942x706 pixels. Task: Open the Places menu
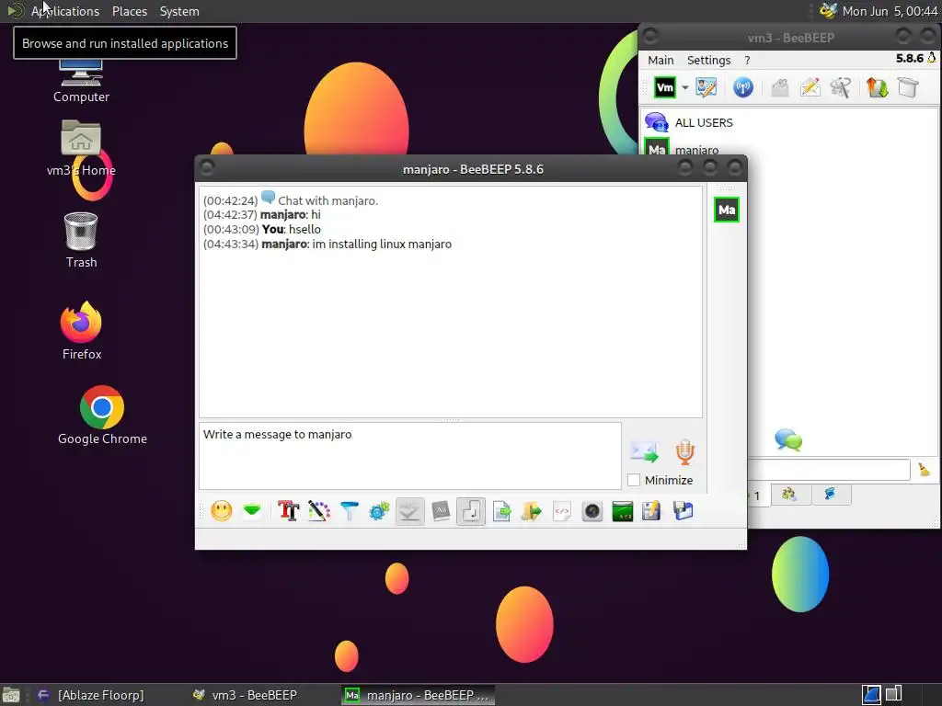pos(129,11)
